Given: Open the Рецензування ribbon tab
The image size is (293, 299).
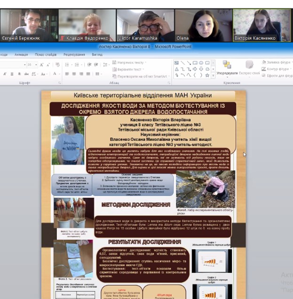Looking at the screenshot, I should (74, 55).
